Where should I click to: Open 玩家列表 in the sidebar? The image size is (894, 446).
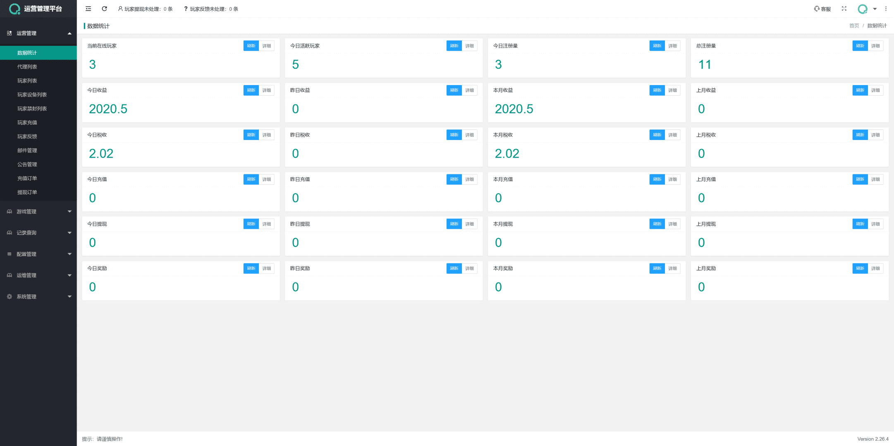coord(27,81)
